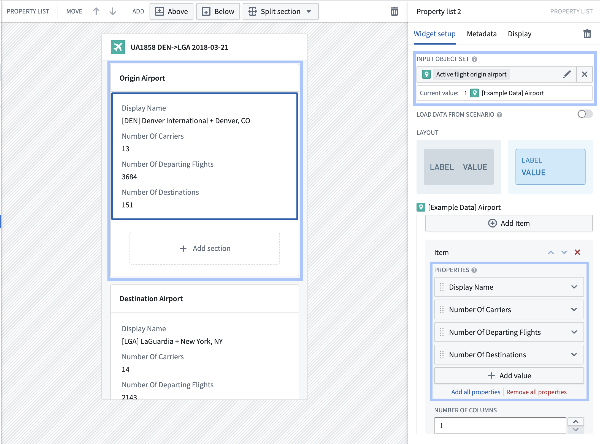Move the property list up with the arrow
This screenshot has height=444, width=600.
tap(96, 11)
